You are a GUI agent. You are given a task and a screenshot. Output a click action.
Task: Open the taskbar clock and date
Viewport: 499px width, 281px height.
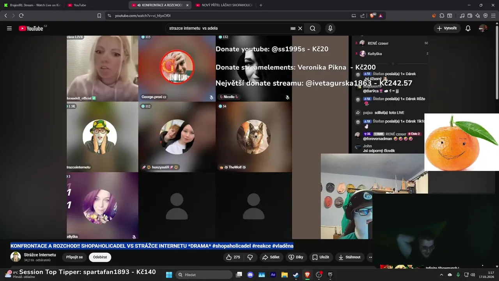[x=486, y=275]
